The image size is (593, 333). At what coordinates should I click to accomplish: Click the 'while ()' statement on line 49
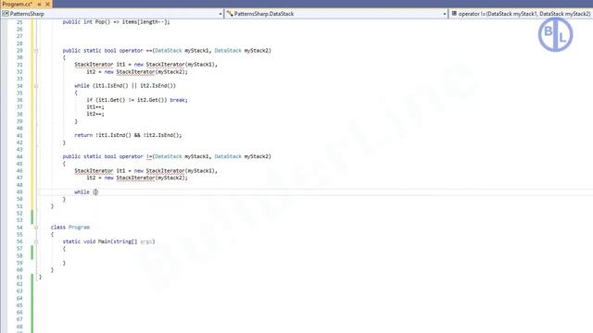(x=86, y=192)
